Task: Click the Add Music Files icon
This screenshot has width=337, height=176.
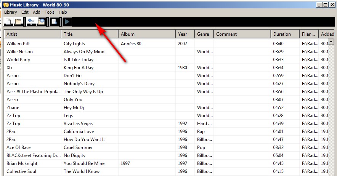Action: pyautogui.click(x=31, y=22)
